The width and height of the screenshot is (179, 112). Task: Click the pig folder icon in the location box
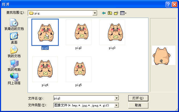[x=31, y=13]
